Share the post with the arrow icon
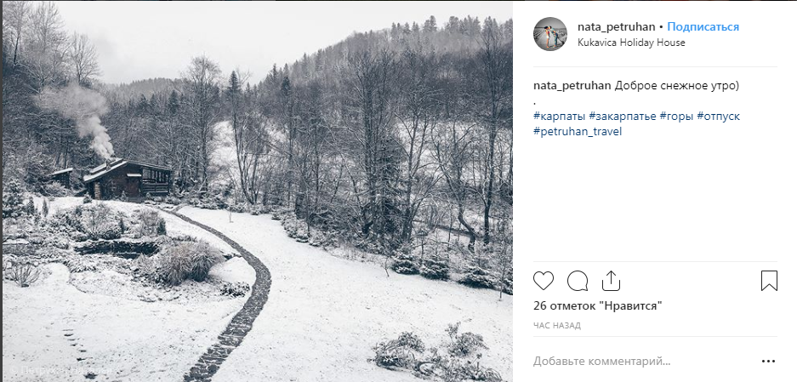797x382 pixels. point(611,281)
